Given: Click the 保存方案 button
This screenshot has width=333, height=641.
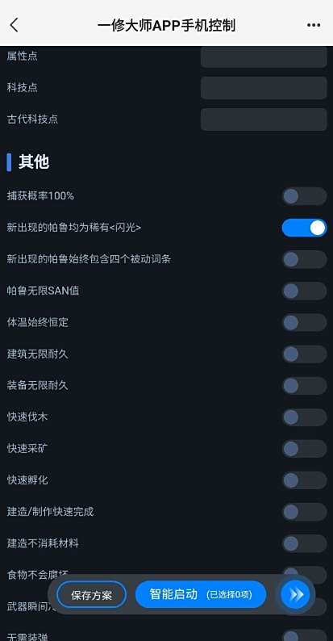Looking at the screenshot, I should pyautogui.click(x=91, y=595).
